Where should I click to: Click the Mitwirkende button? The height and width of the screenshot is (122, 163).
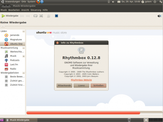(x=64, y=86)
